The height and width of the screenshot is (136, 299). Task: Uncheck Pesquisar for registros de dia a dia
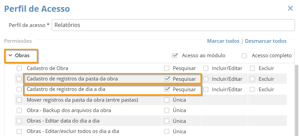pyautogui.click(x=167, y=90)
